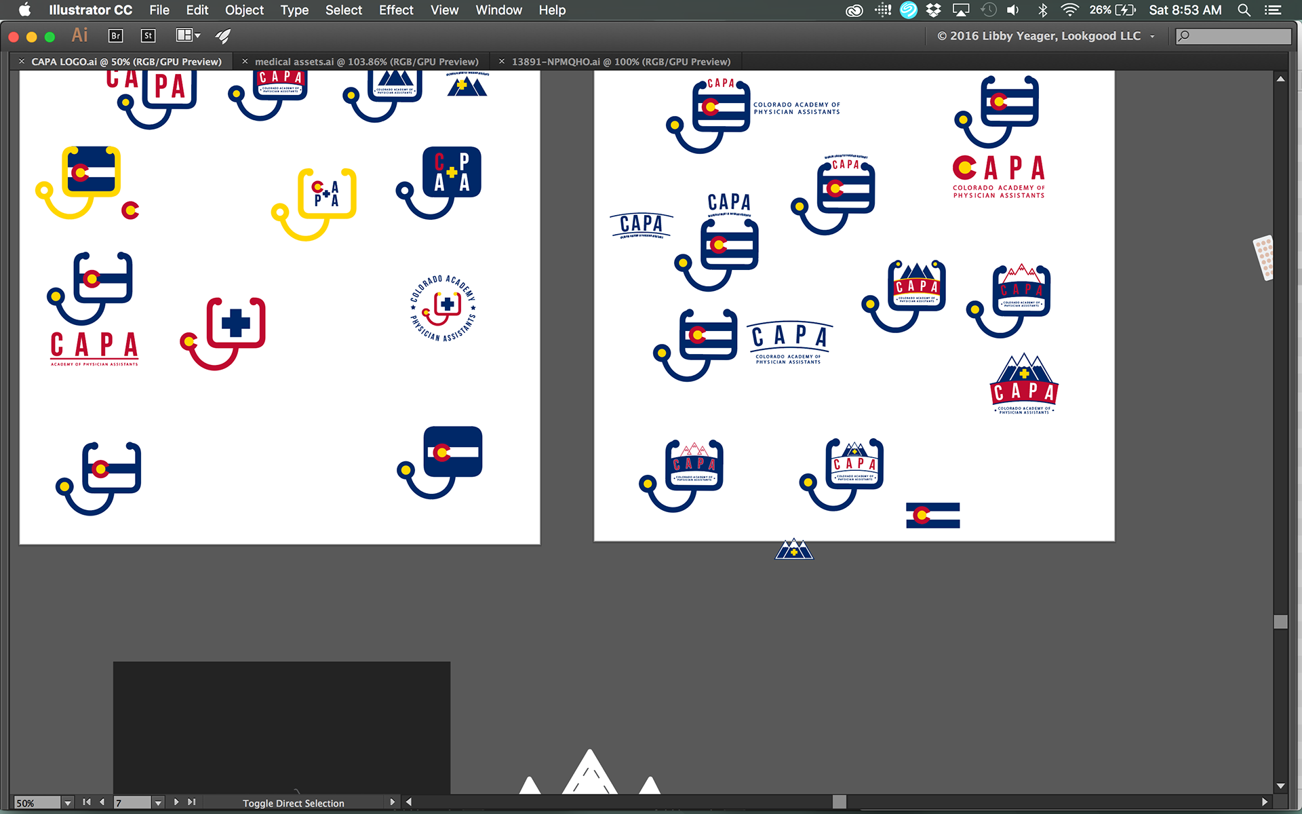The image size is (1302, 814).
Task: Open the Wi-Fi menu
Action: click(1070, 10)
